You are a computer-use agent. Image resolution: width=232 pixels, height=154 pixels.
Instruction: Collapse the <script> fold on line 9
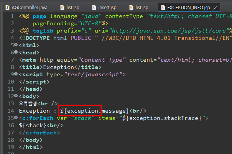pos(16,74)
